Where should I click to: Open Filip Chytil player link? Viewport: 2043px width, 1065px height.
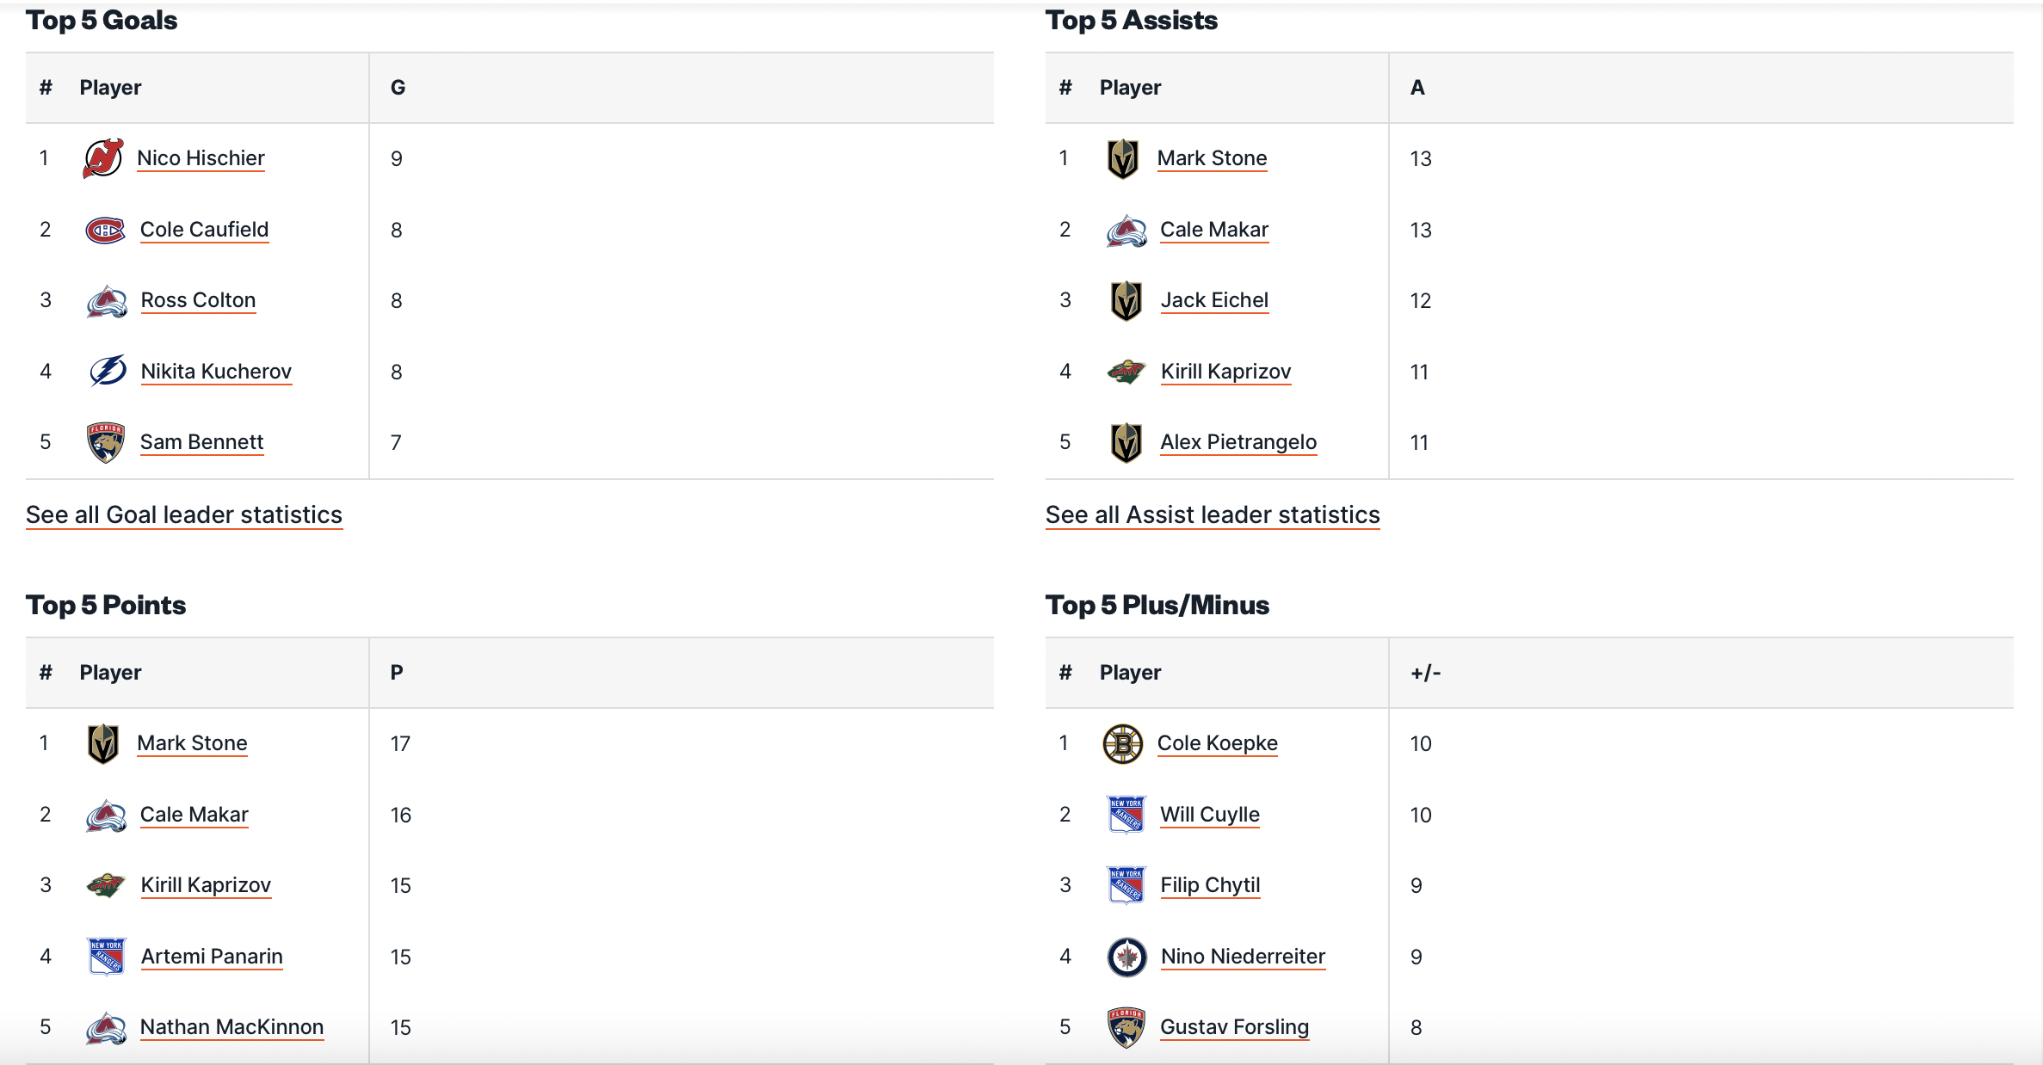click(x=1210, y=885)
